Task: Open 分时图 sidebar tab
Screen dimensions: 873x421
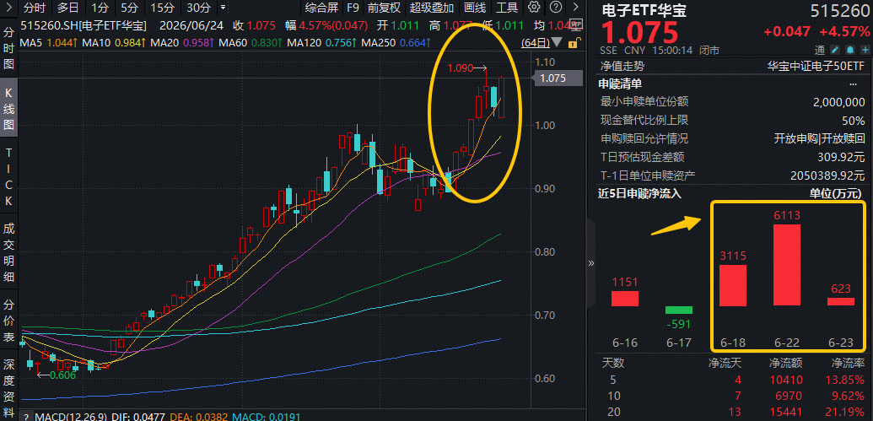Action: coord(9,48)
